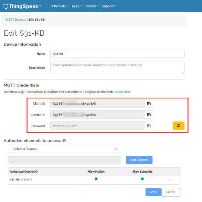Expand the Devices menu
Screen dimensions: 202x202
click(x=92, y=6)
